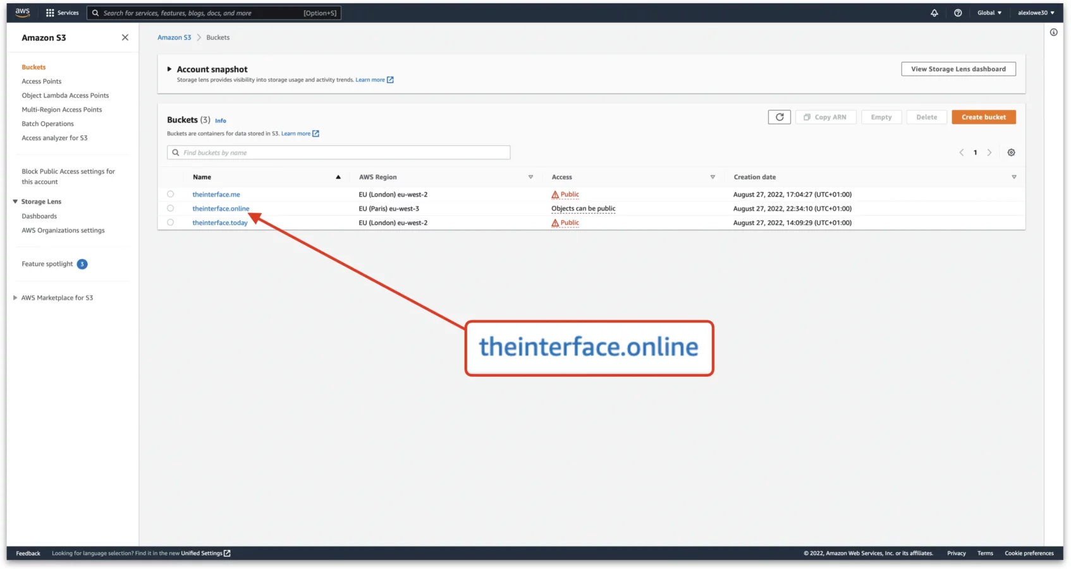Open Block Public Access settings for this account
1071x569 pixels.
[68, 176]
